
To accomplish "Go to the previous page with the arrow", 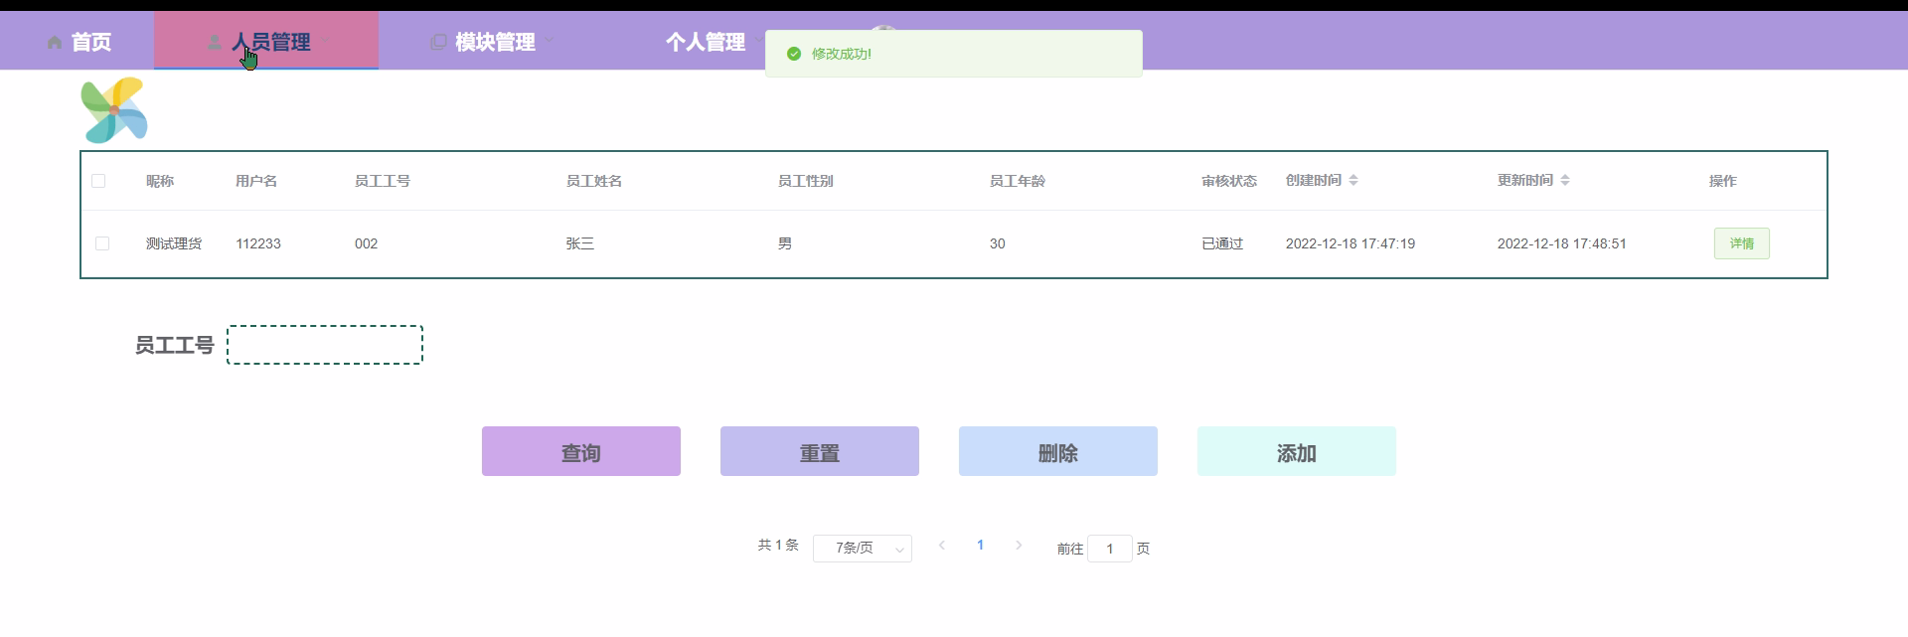I will [942, 546].
